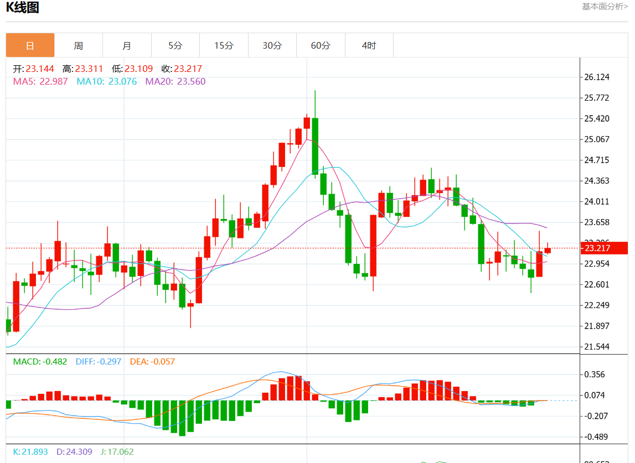
Task: Click the 26.124 price axis label
Action: pos(597,77)
